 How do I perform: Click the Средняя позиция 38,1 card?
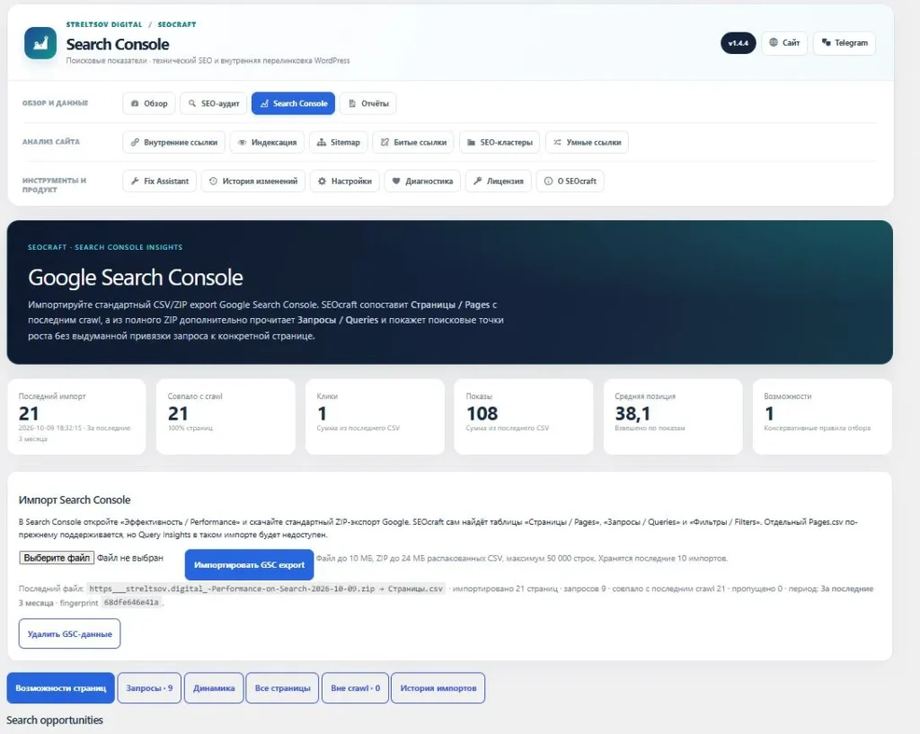(x=673, y=417)
